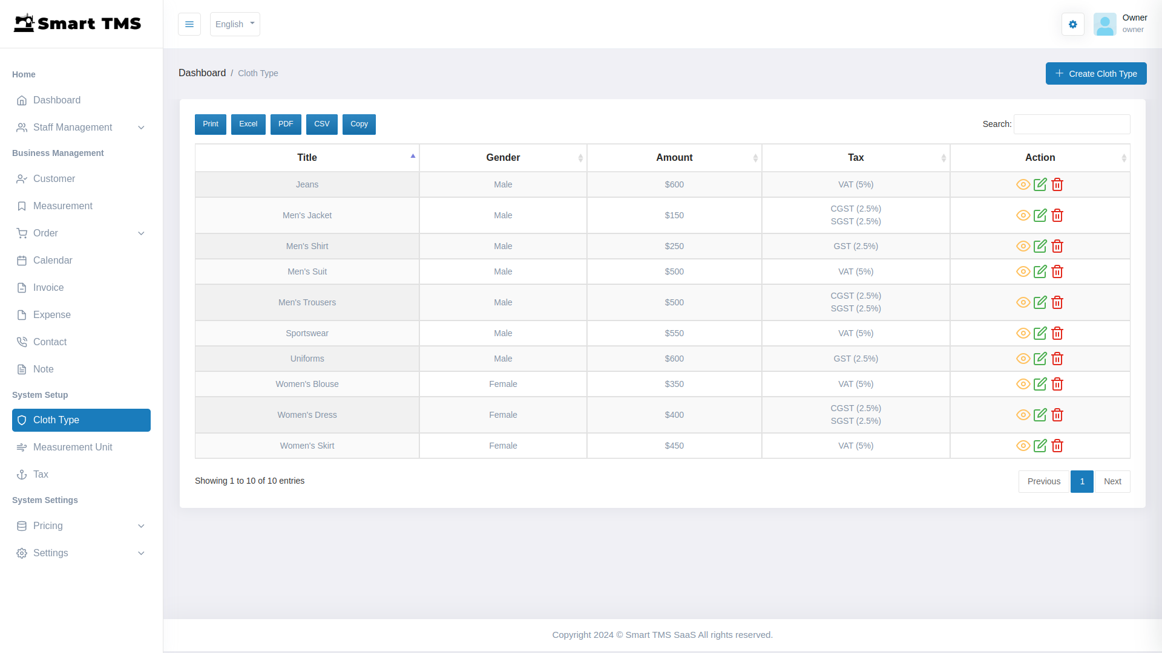Click the Invoice sidebar icon
The width and height of the screenshot is (1162, 653).
(x=22, y=287)
